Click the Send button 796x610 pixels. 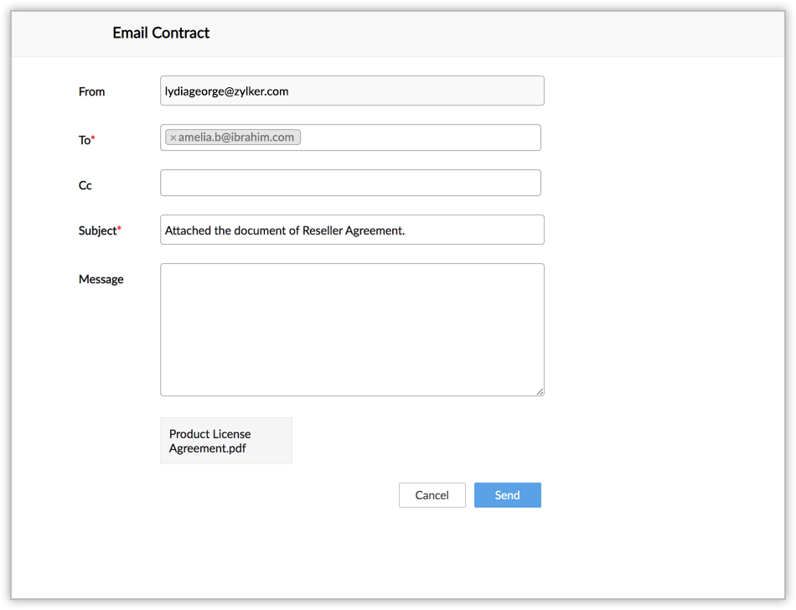tap(507, 495)
